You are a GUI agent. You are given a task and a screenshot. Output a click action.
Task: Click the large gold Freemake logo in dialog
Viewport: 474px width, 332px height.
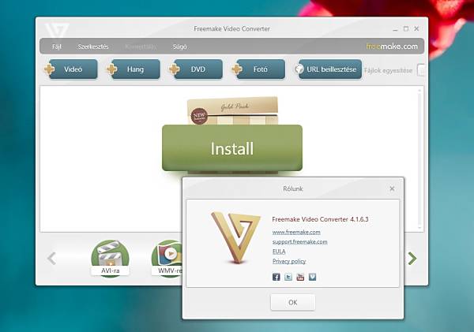pos(235,237)
